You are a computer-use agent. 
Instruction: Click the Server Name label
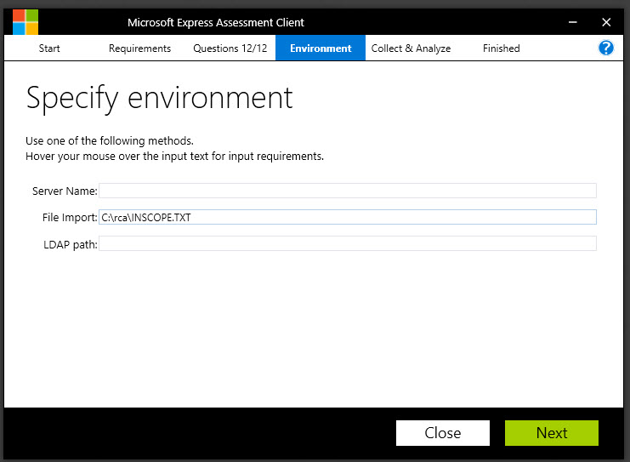[65, 191]
